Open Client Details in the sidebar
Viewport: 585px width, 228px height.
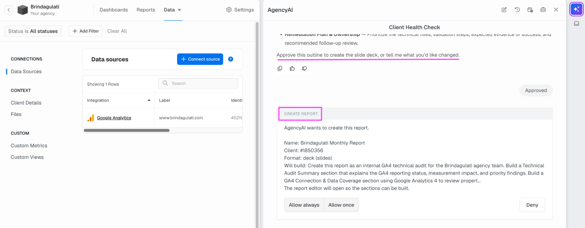click(x=26, y=103)
